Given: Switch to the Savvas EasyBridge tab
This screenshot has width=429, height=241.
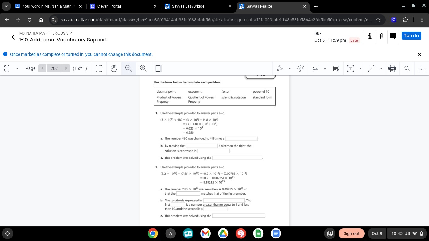Looking at the screenshot, I should pos(198,6).
